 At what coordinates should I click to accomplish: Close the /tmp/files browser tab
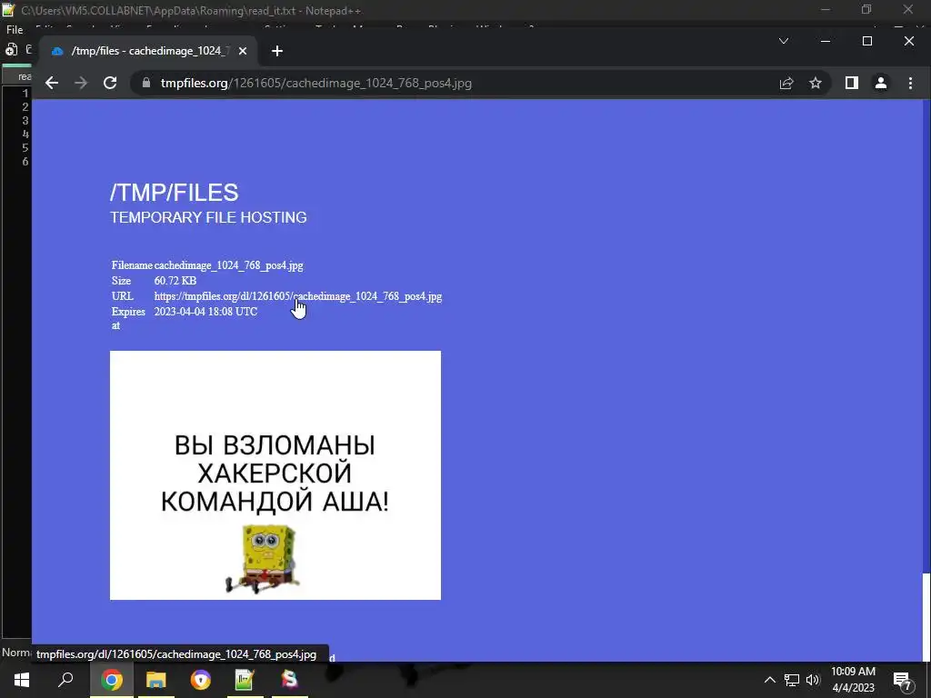click(x=242, y=51)
